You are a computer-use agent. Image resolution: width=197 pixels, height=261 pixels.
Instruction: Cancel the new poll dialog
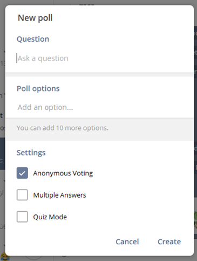[127, 242]
